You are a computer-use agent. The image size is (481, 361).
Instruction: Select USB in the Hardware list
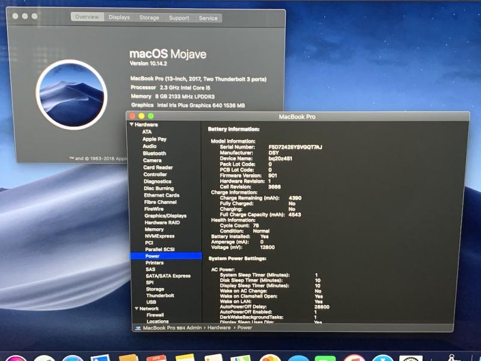click(x=152, y=302)
